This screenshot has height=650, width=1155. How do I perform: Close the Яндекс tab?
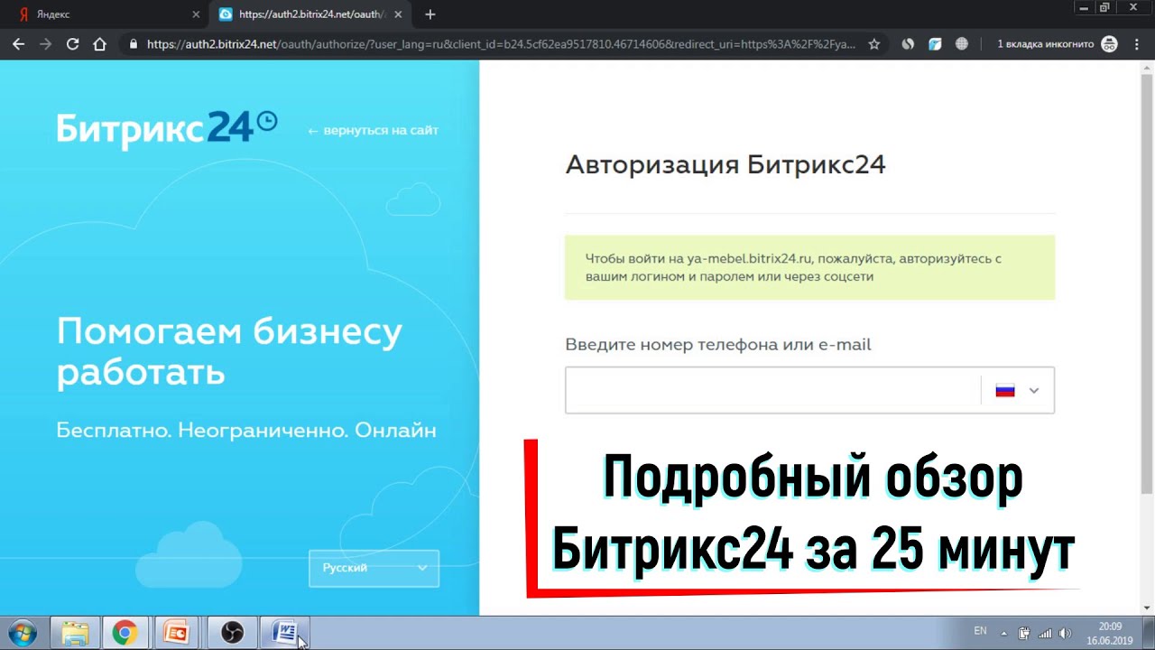pos(196,14)
